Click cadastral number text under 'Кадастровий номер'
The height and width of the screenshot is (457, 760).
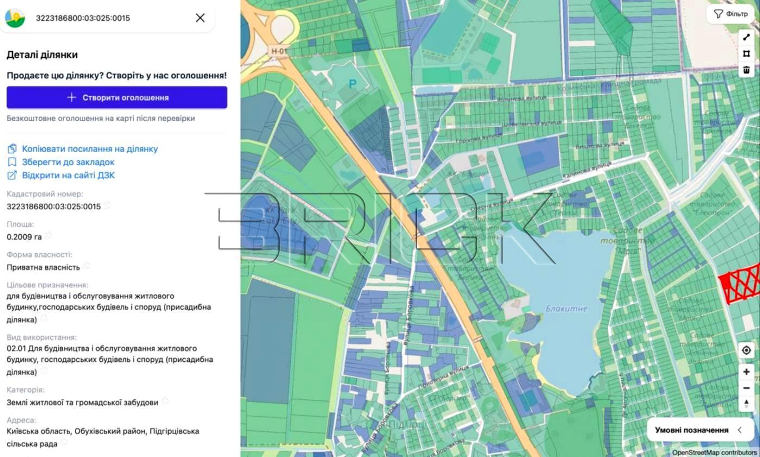(x=54, y=206)
